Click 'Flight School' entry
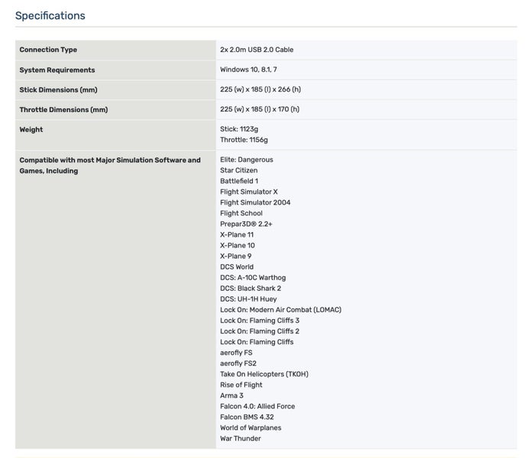530x458 pixels. [241, 214]
